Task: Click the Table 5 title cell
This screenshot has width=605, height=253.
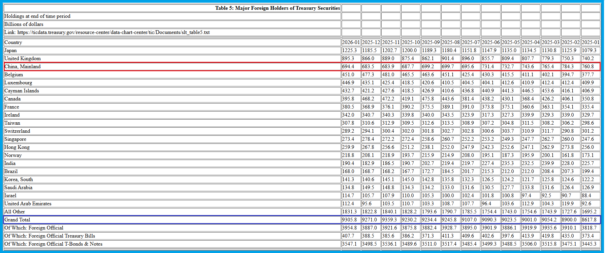Action: (x=277, y=8)
